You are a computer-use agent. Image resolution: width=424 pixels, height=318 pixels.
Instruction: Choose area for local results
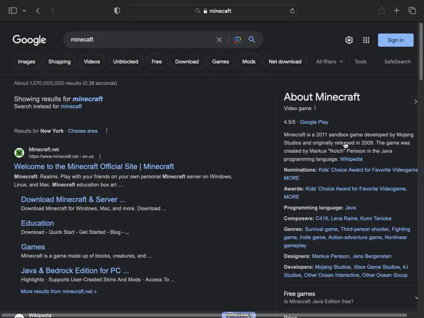[82, 131]
